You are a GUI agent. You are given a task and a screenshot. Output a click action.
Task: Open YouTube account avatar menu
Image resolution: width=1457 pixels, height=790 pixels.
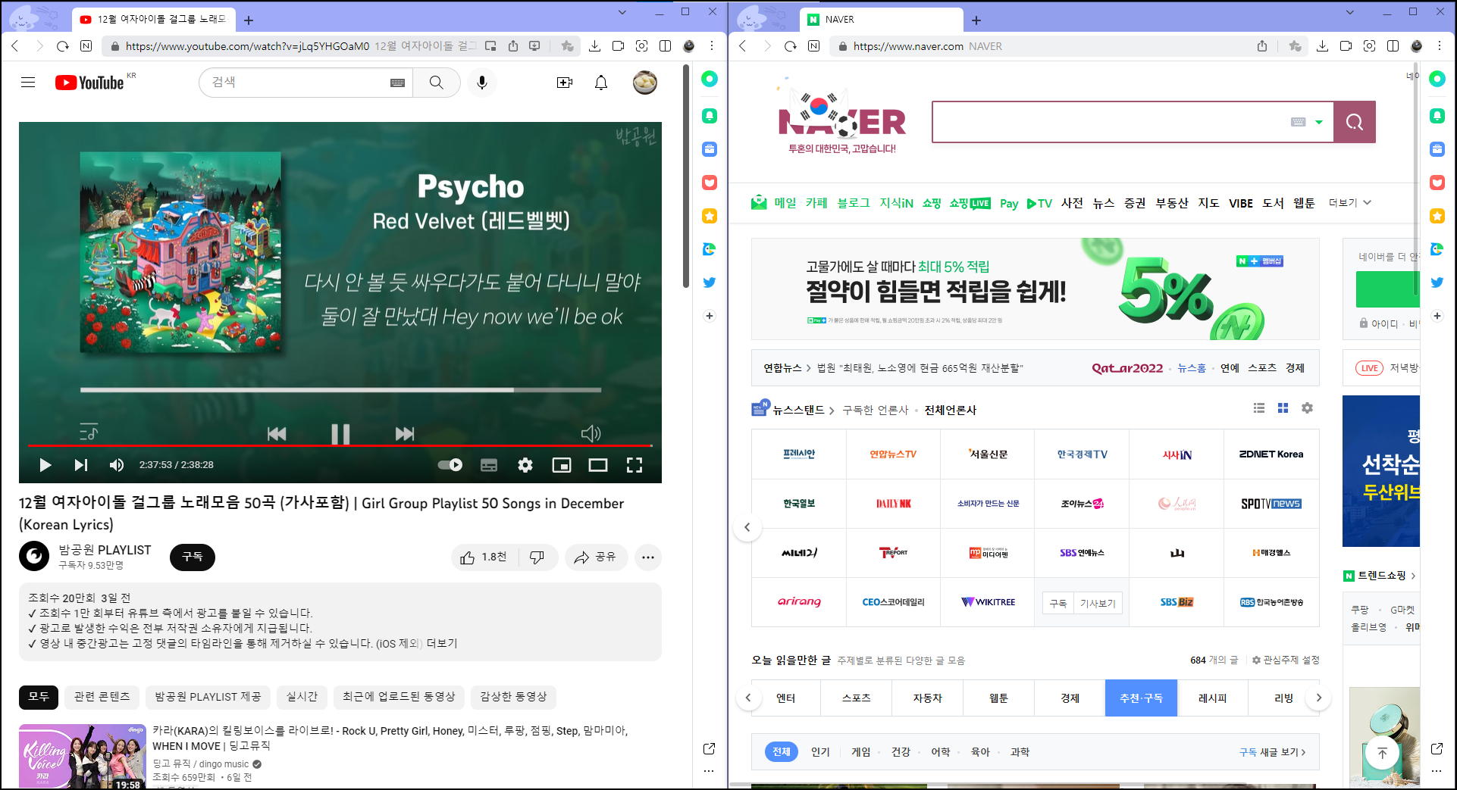(645, 83)
